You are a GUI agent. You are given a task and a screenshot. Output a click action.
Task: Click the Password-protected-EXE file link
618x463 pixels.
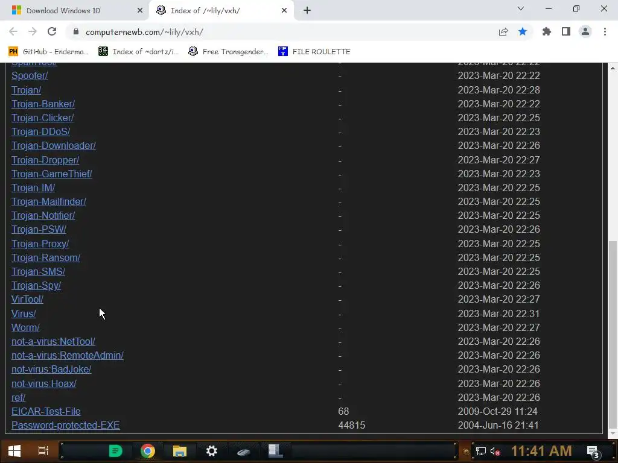pos(65,425)
